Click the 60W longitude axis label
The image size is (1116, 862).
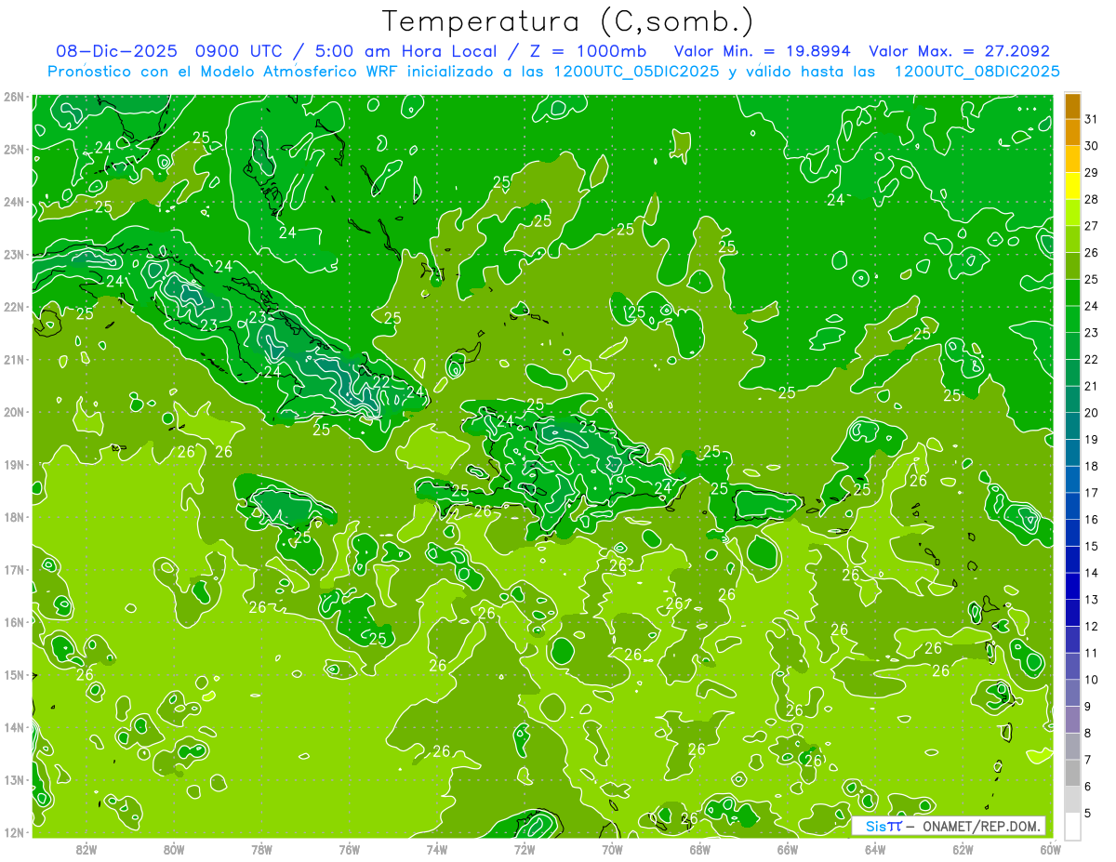coord(1050,848)
